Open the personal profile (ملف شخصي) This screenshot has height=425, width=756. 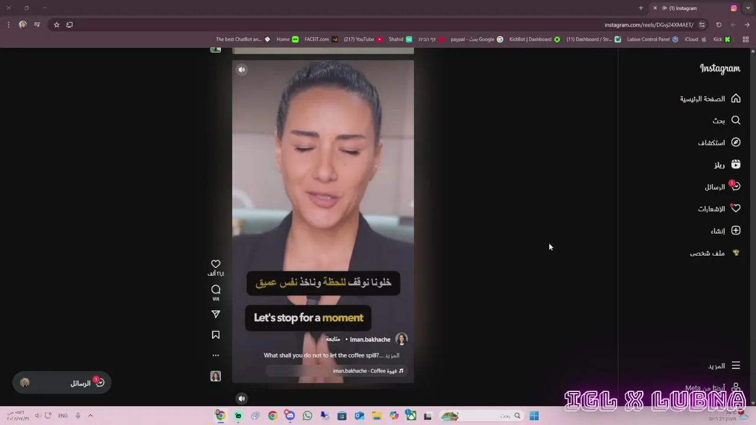click(x=715, y=253)
